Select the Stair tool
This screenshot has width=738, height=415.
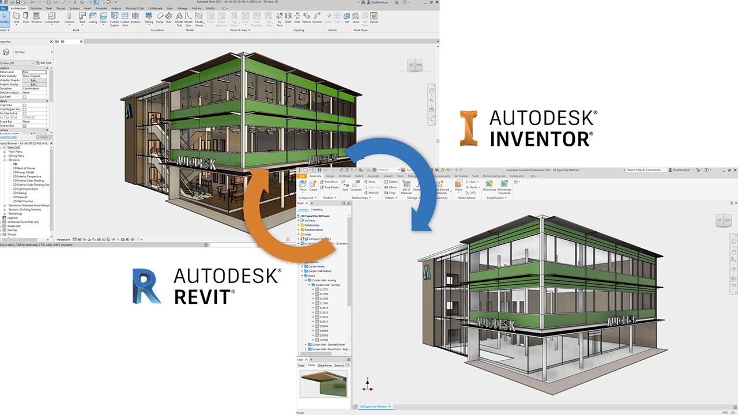click(x=169, y=16)
